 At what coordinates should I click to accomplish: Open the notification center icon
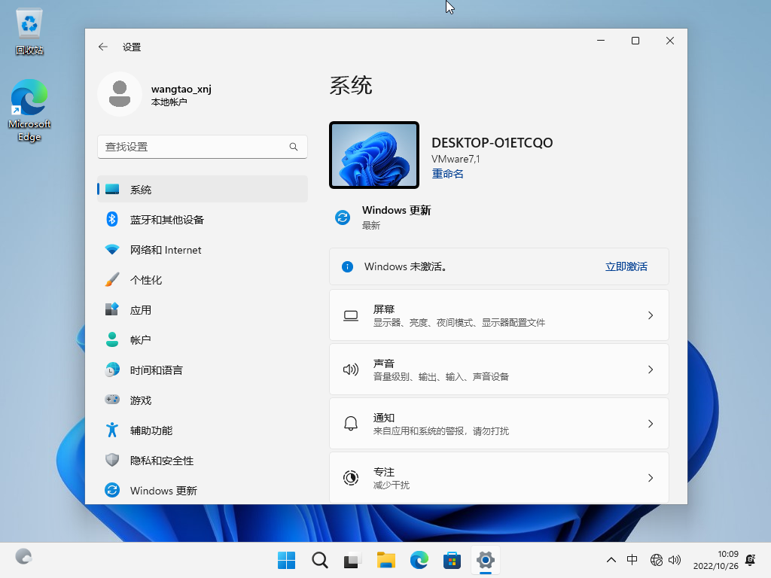point(751,560)
